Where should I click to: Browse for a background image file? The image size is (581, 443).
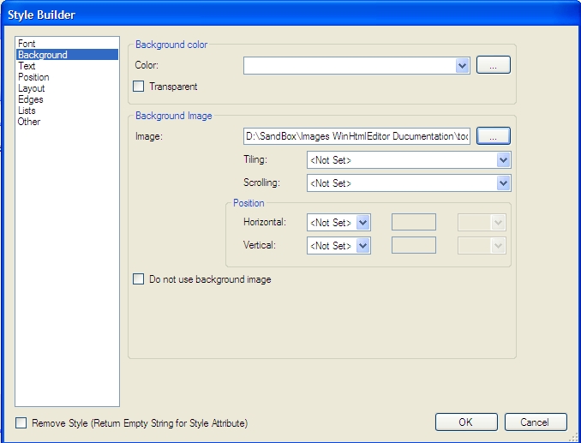(494, 135)
